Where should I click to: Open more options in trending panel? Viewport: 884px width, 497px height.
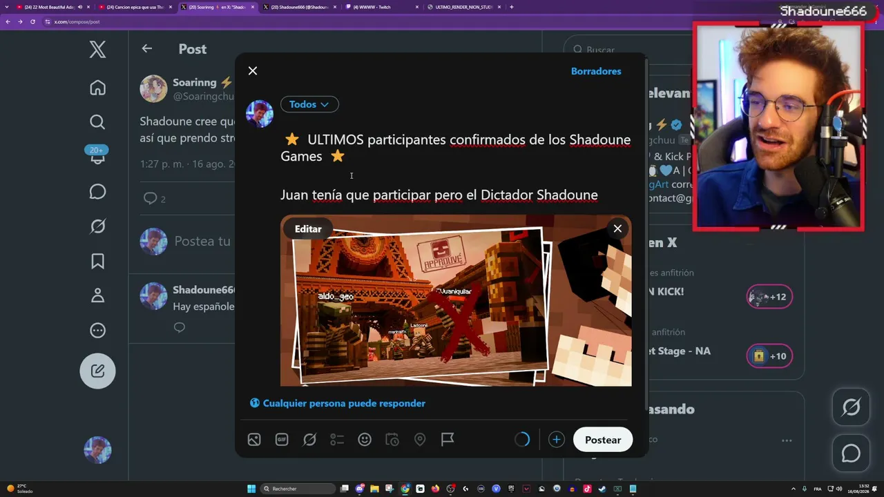[787, 440]
